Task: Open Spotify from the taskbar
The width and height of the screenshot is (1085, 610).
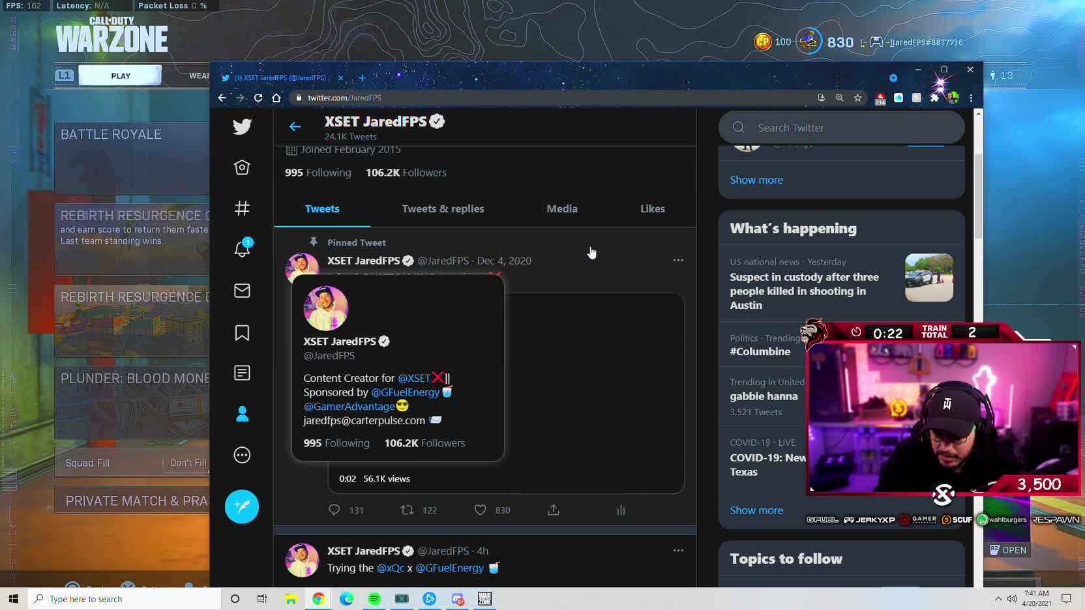Action: [374, 599]
